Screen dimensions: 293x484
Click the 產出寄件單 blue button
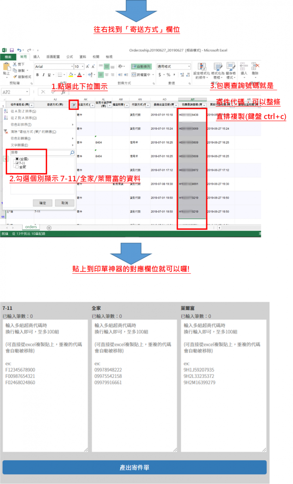click(134, 467)
